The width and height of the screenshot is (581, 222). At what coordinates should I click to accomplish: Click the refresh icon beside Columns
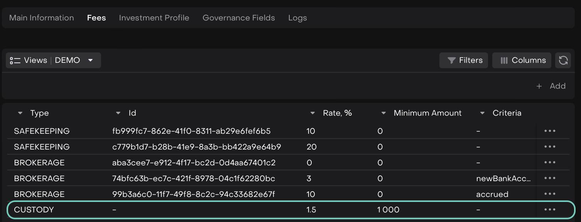563,61
